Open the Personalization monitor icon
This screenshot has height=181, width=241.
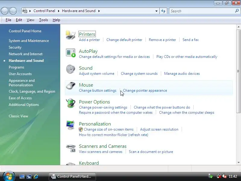70,125
